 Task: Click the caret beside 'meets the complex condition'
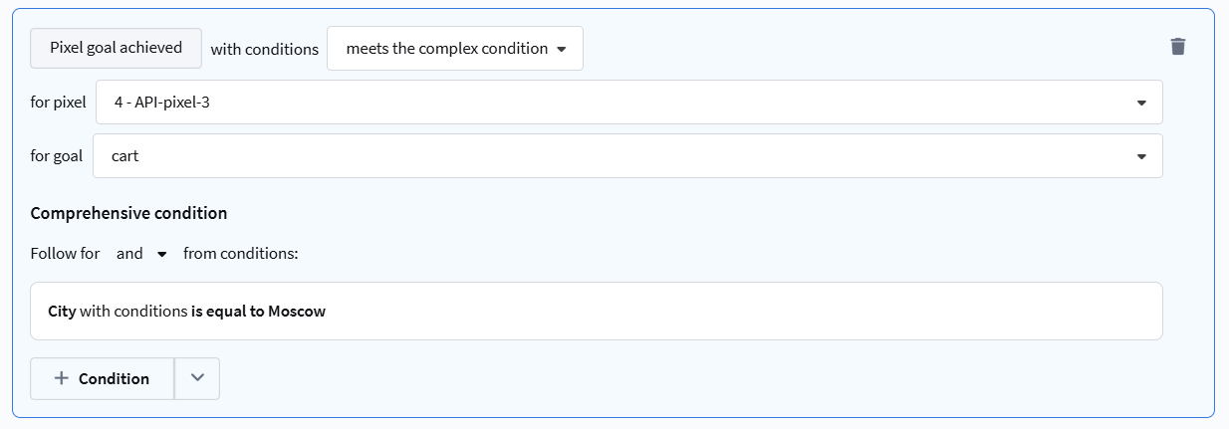[562, 49]
